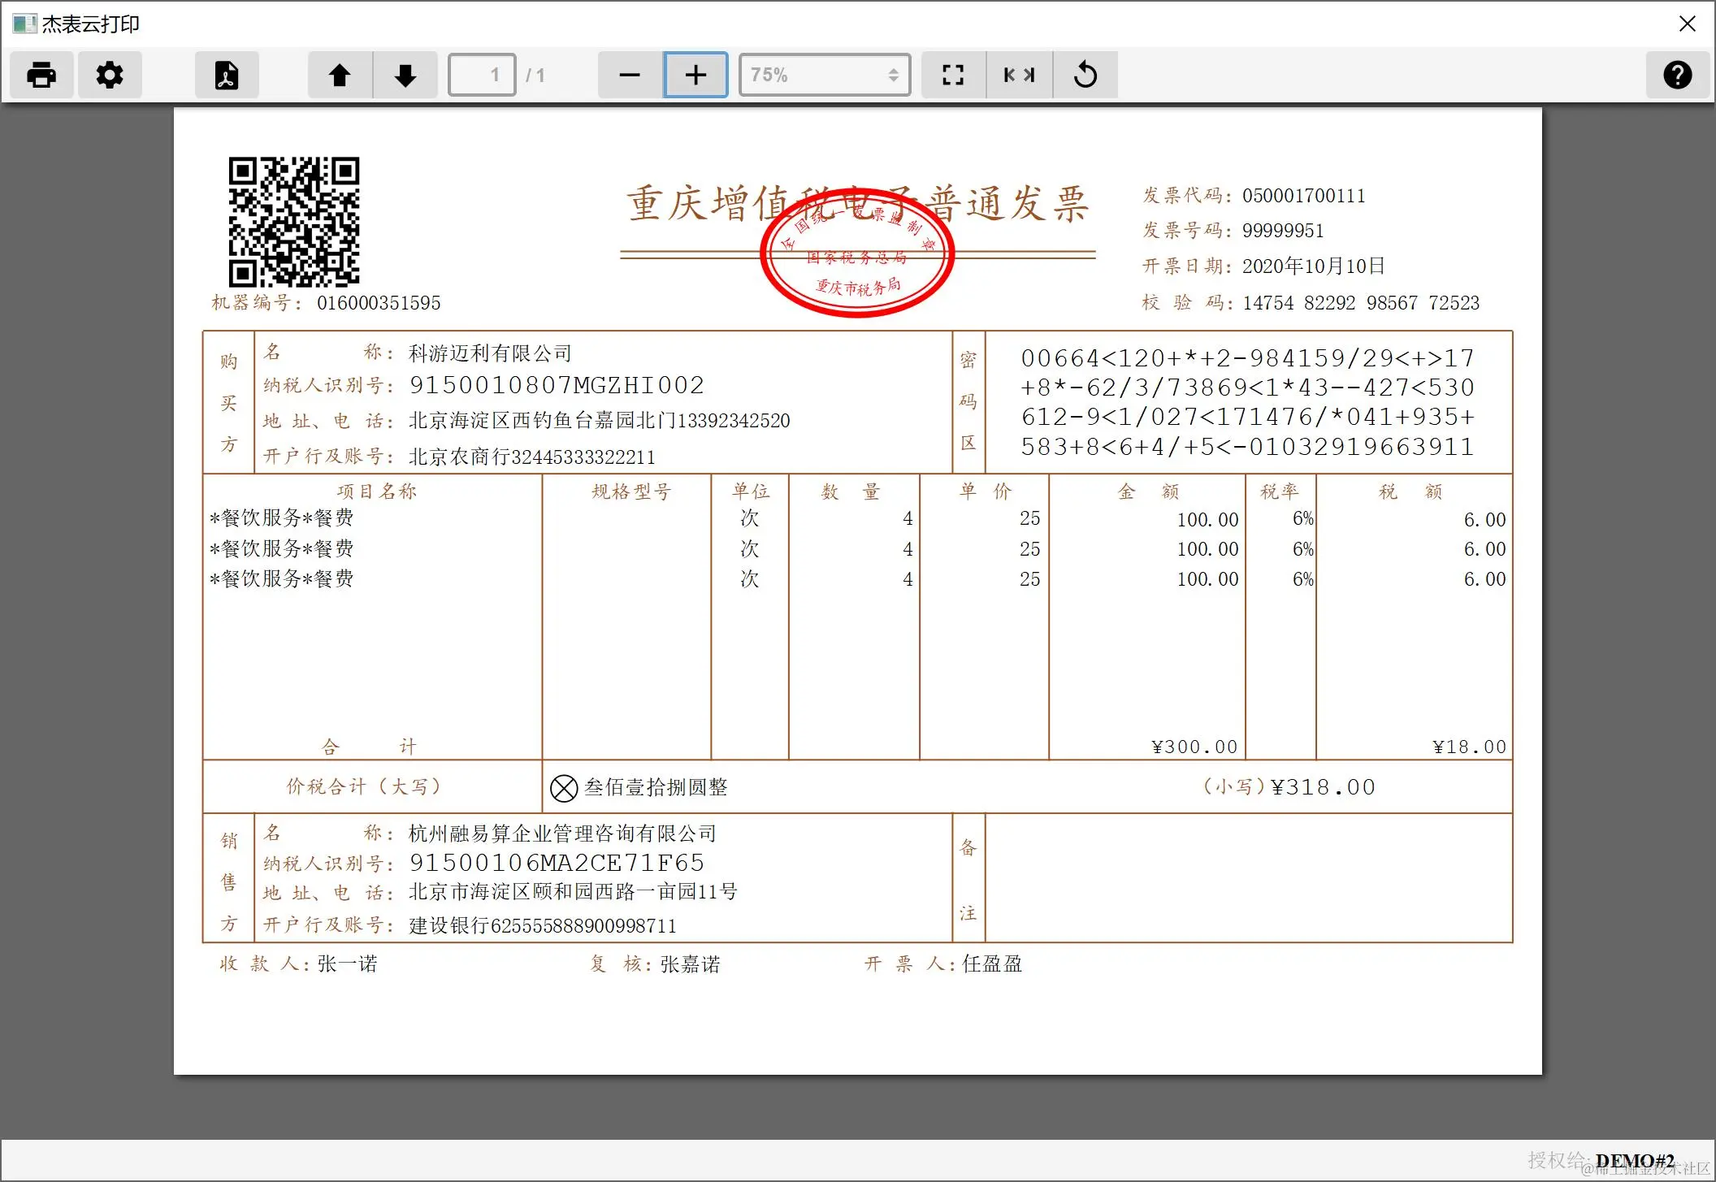Zoom out with the minus button
Viewport: 1716px width, 1182px height.
click(x=630, y=75)
